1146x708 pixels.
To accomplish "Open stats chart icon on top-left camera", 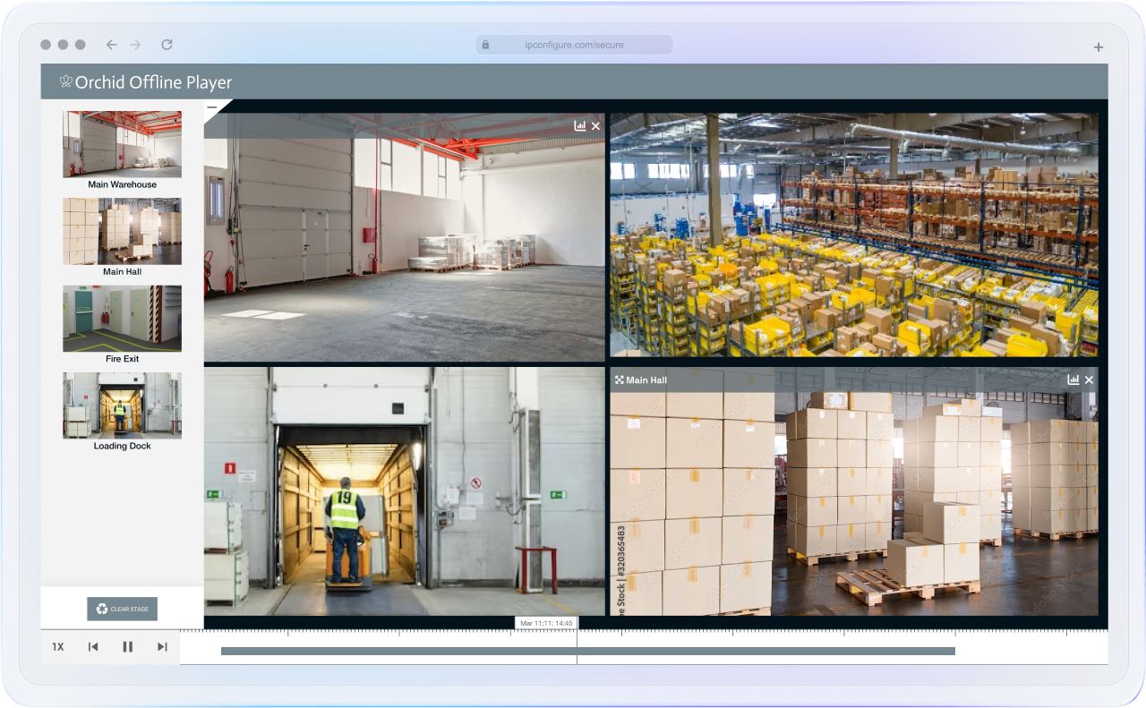I will tap(580, 126).
